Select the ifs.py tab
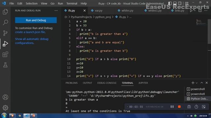This screenshot has width=211, height=118. point(72,10)
